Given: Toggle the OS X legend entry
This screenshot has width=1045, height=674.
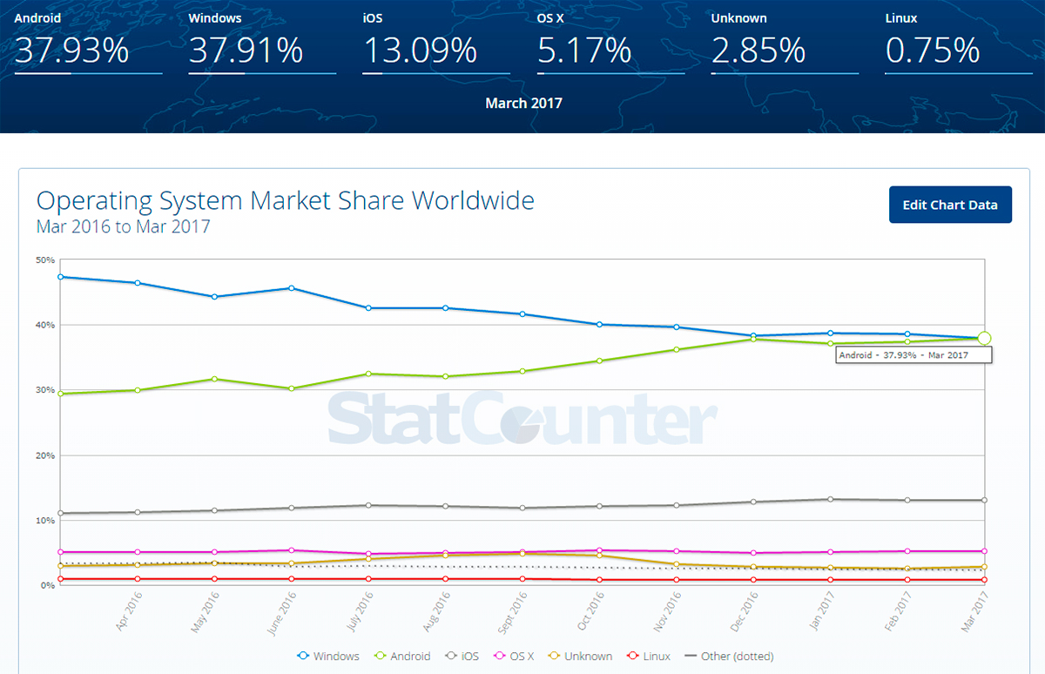Looking at the screenshot, I should coord(516,656).
